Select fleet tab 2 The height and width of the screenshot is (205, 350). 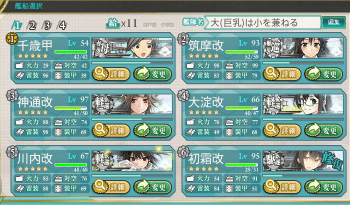tap(31, 25)
